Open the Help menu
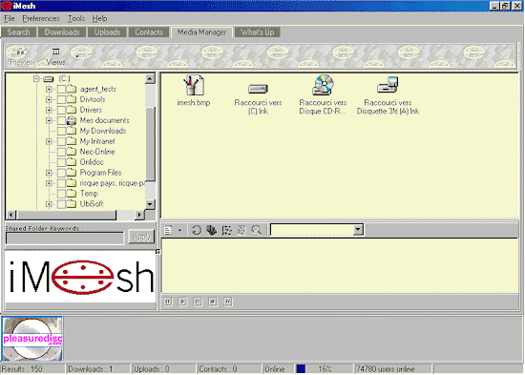The image size is (525, 375). coord(99,18)
